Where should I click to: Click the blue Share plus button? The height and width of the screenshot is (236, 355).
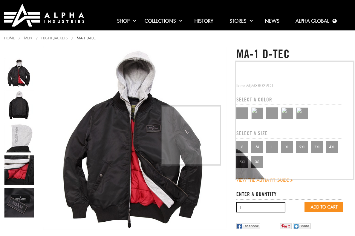pyautogui.click(x=302, y=226)
